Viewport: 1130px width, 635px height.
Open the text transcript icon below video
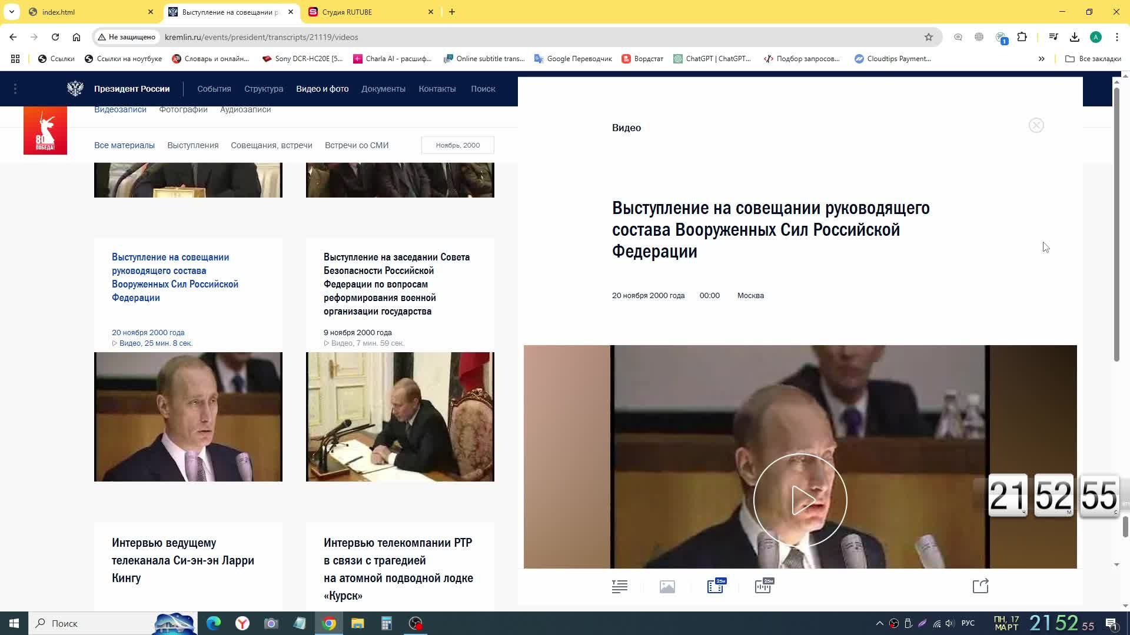619,586
